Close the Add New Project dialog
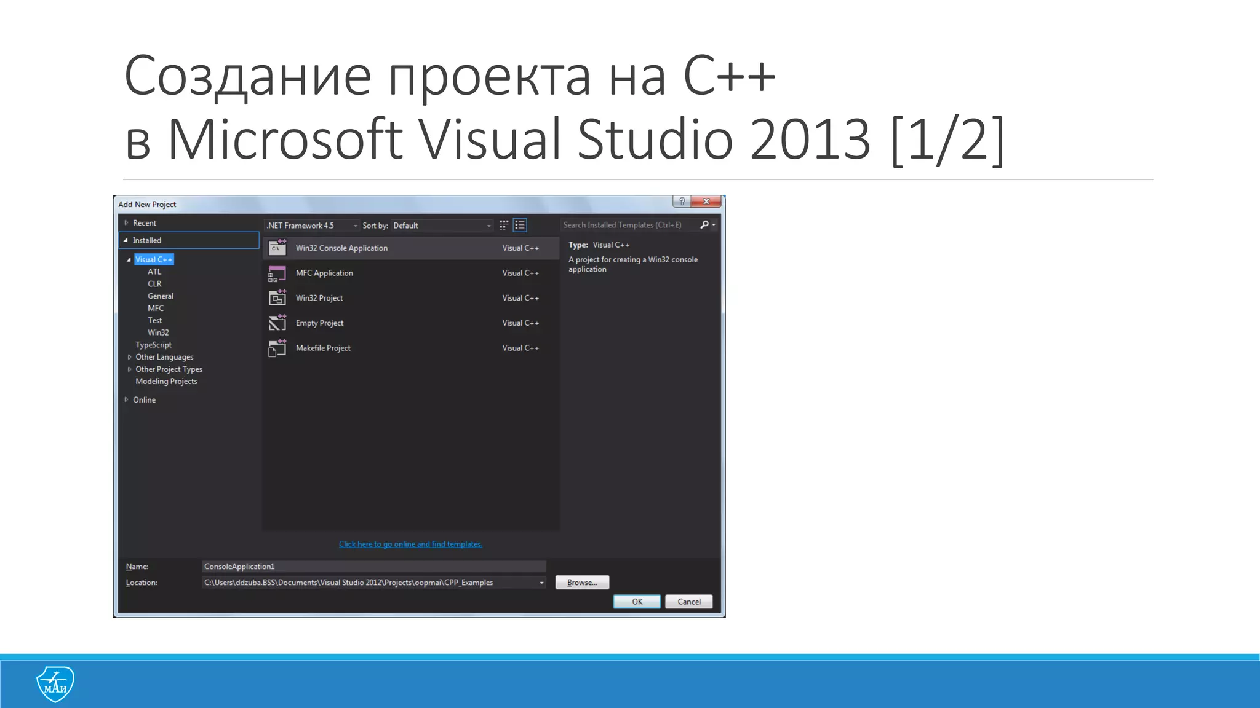This screenshot has width=1260, height=708. (706, 202)
